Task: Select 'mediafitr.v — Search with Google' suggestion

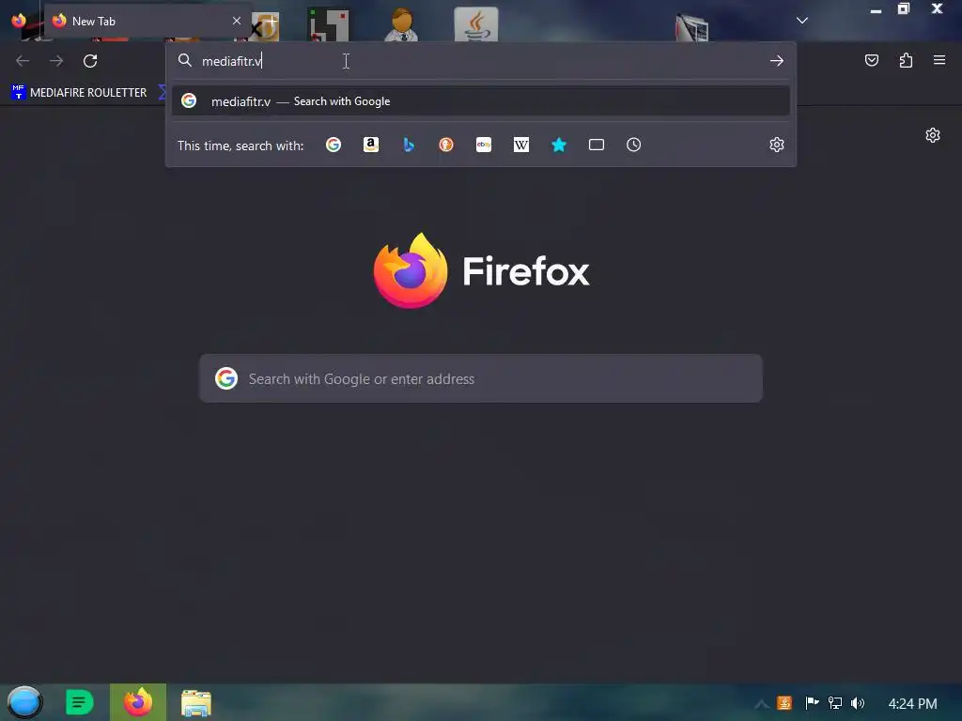Action: pyautogui.click(x=480, y=101)
